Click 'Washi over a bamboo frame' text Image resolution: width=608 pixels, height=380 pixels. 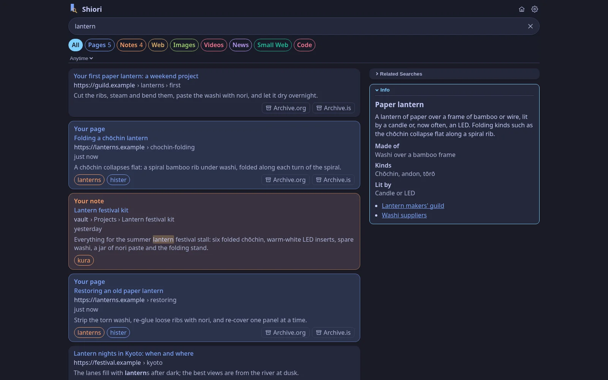415,155
